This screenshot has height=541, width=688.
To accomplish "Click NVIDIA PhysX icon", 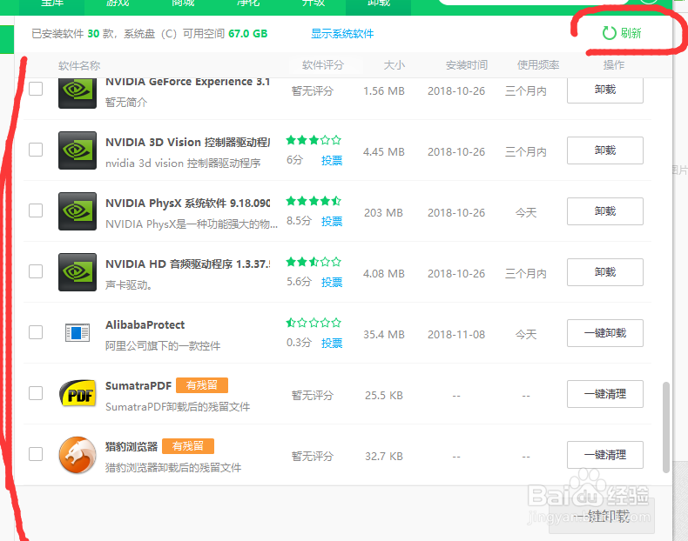I will coord(78,211).
